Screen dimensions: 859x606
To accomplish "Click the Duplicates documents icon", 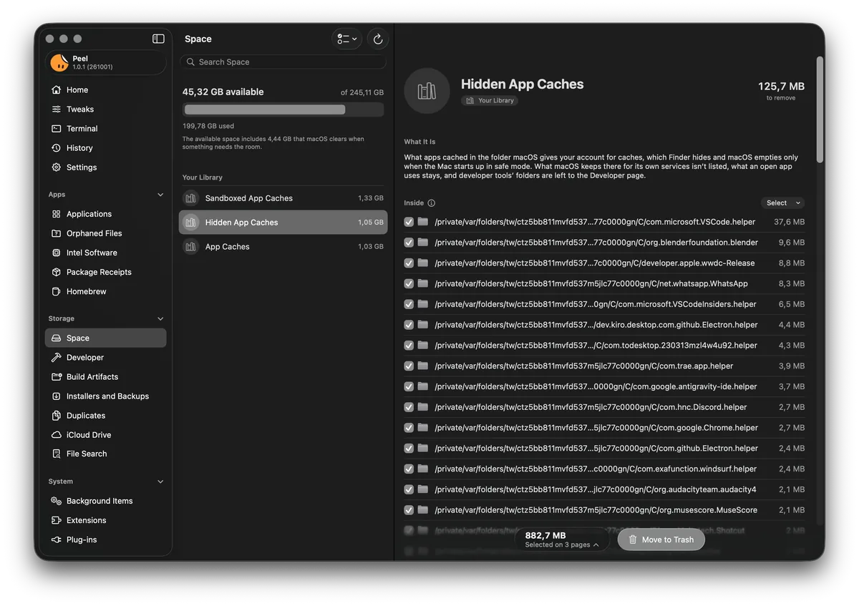I will coord(57,415).
